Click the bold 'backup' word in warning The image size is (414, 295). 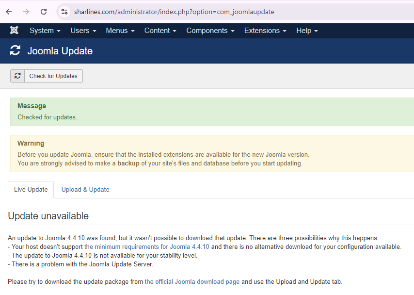(128, 164)
